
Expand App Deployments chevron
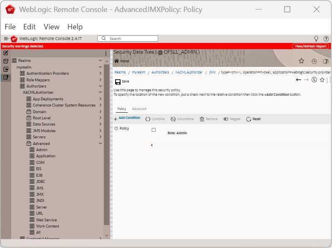[101, 99]
